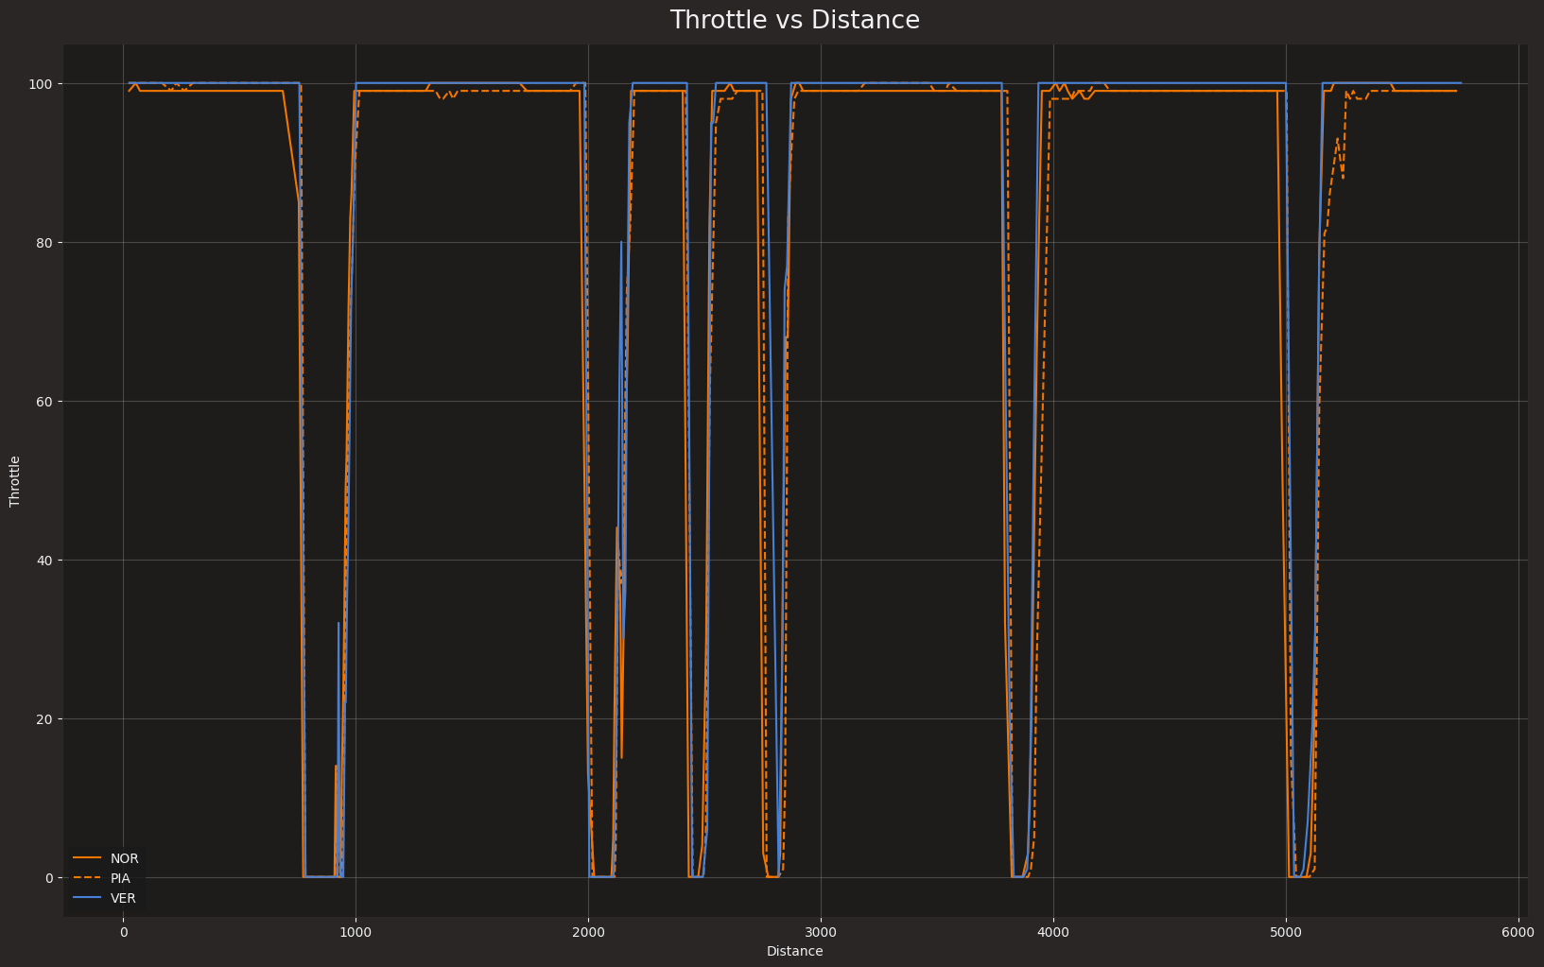Click the 20 tick on the y-axis

46,719
